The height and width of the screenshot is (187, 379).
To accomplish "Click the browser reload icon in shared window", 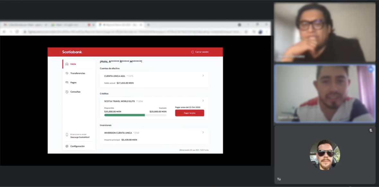I will pos(17,32).
